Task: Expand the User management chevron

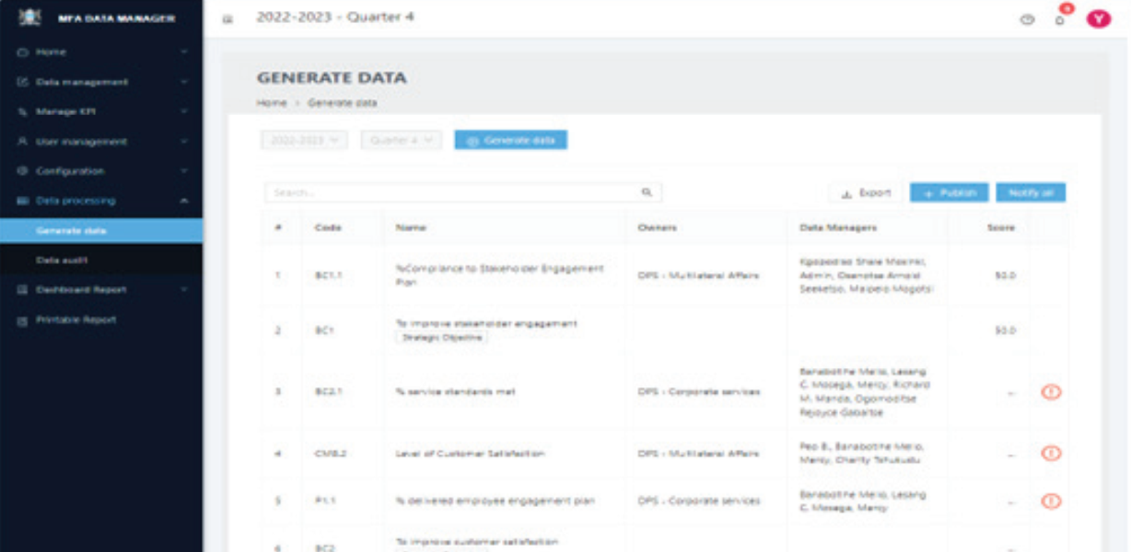Action: (x=184, y=142)
